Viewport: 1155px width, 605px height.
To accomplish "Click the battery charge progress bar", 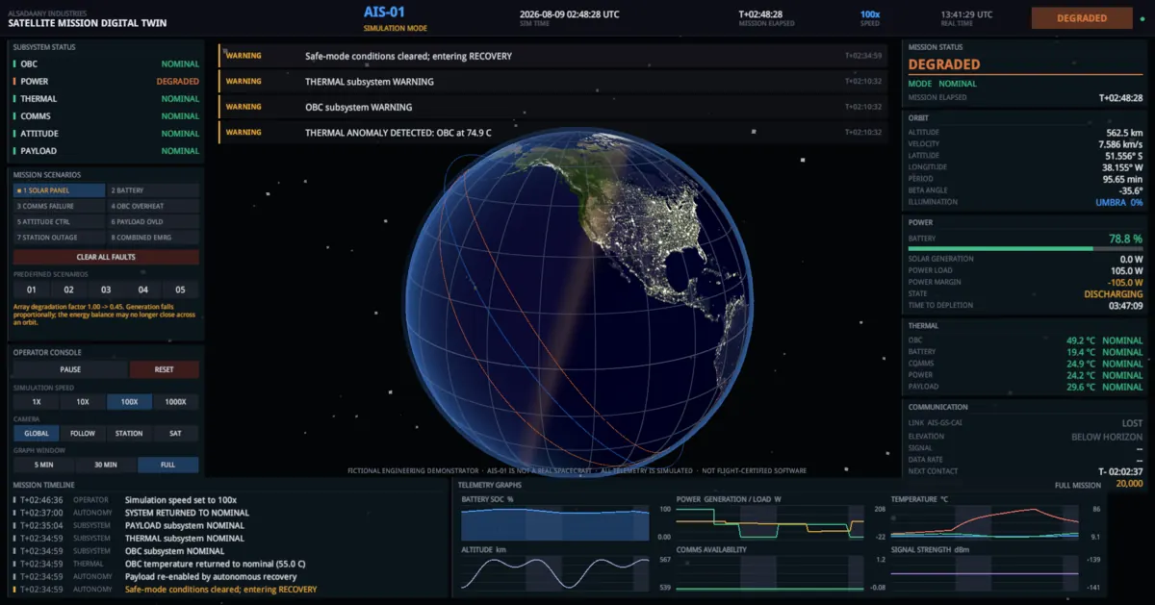I will pyautogui.click(x=1025, y=248).
